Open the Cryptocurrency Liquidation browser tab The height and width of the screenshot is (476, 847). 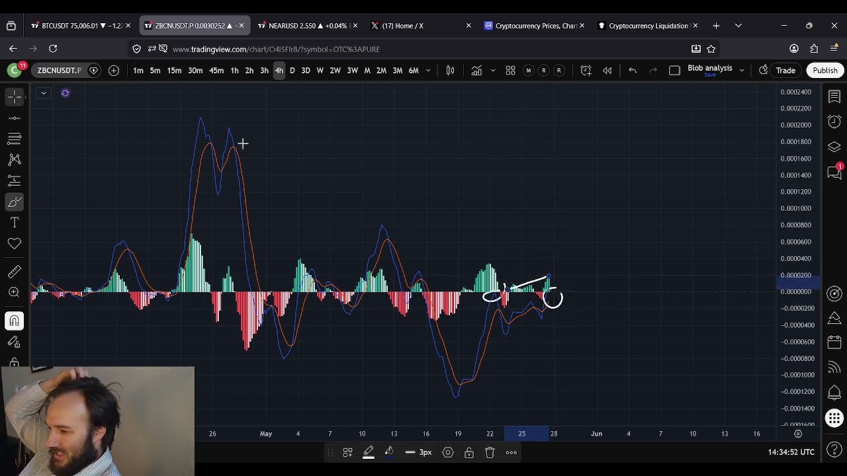pyautogui.click(x=648, y=26)
